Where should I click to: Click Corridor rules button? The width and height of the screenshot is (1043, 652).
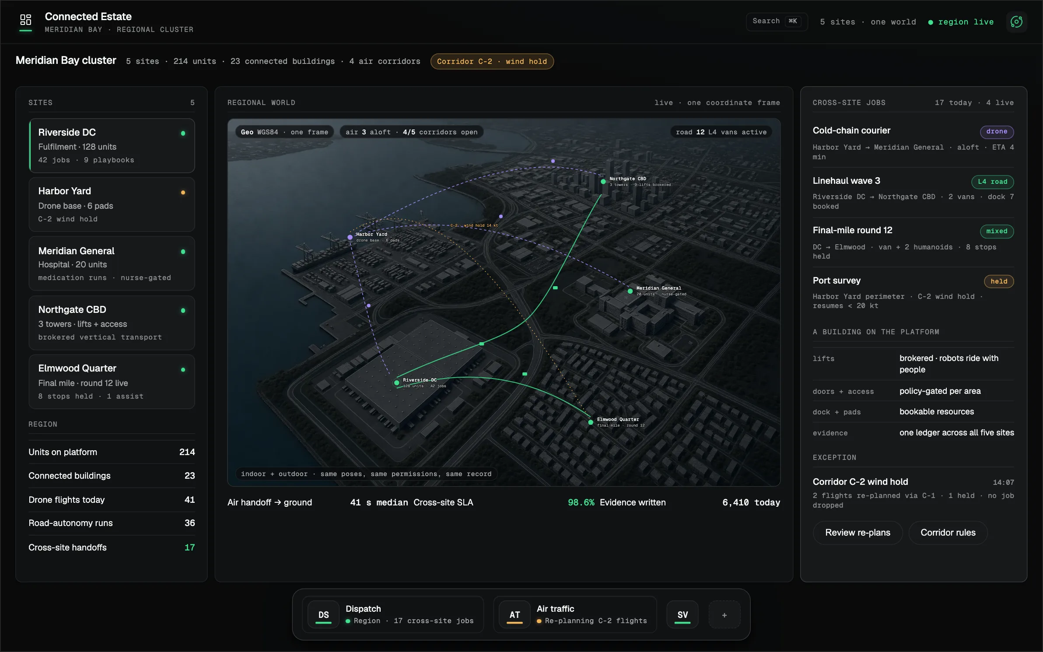[x=948, y=533]
